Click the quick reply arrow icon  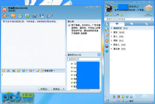tap(37, 71)
